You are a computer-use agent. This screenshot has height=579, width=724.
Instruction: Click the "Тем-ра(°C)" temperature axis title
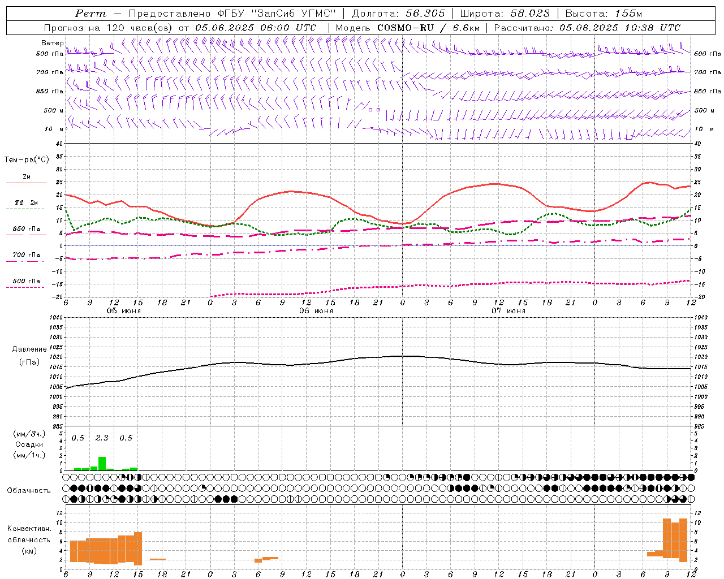pos(27,160)
